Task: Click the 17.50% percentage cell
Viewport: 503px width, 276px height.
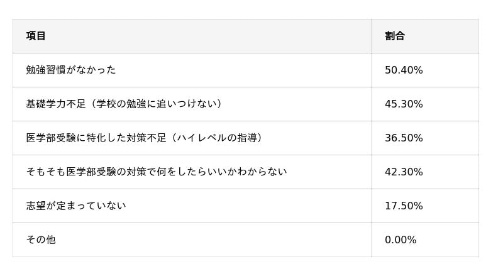Action: 404,206
